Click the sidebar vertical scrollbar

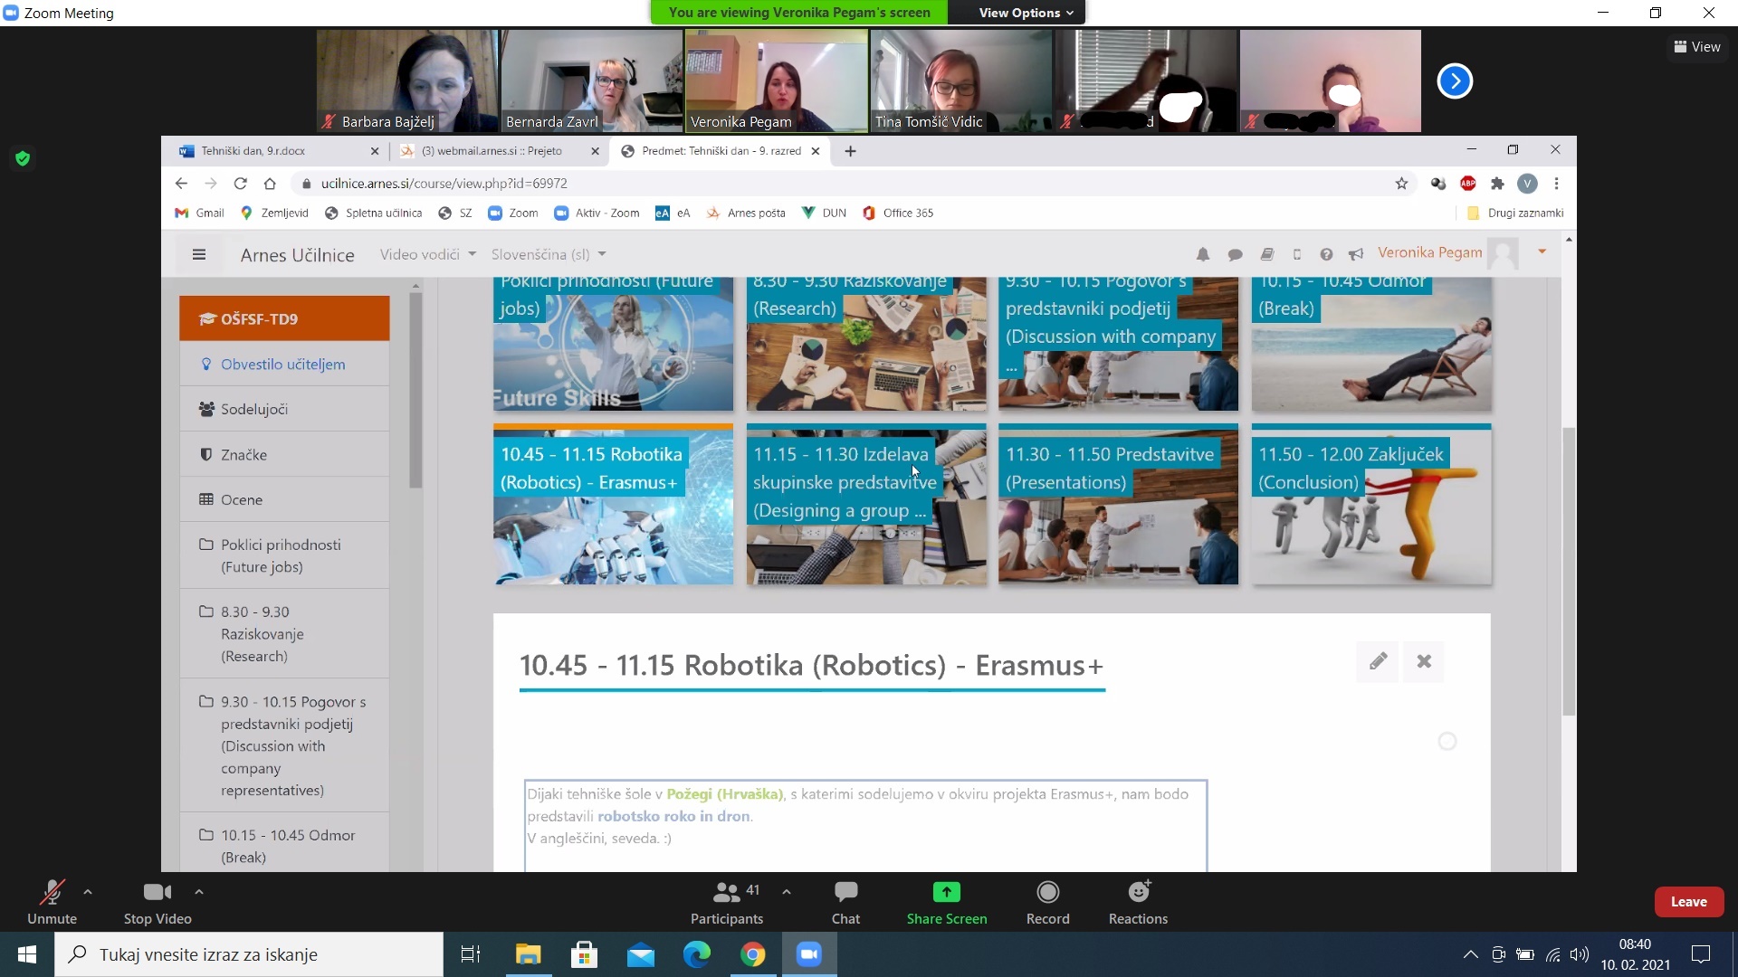pos(415,389)
